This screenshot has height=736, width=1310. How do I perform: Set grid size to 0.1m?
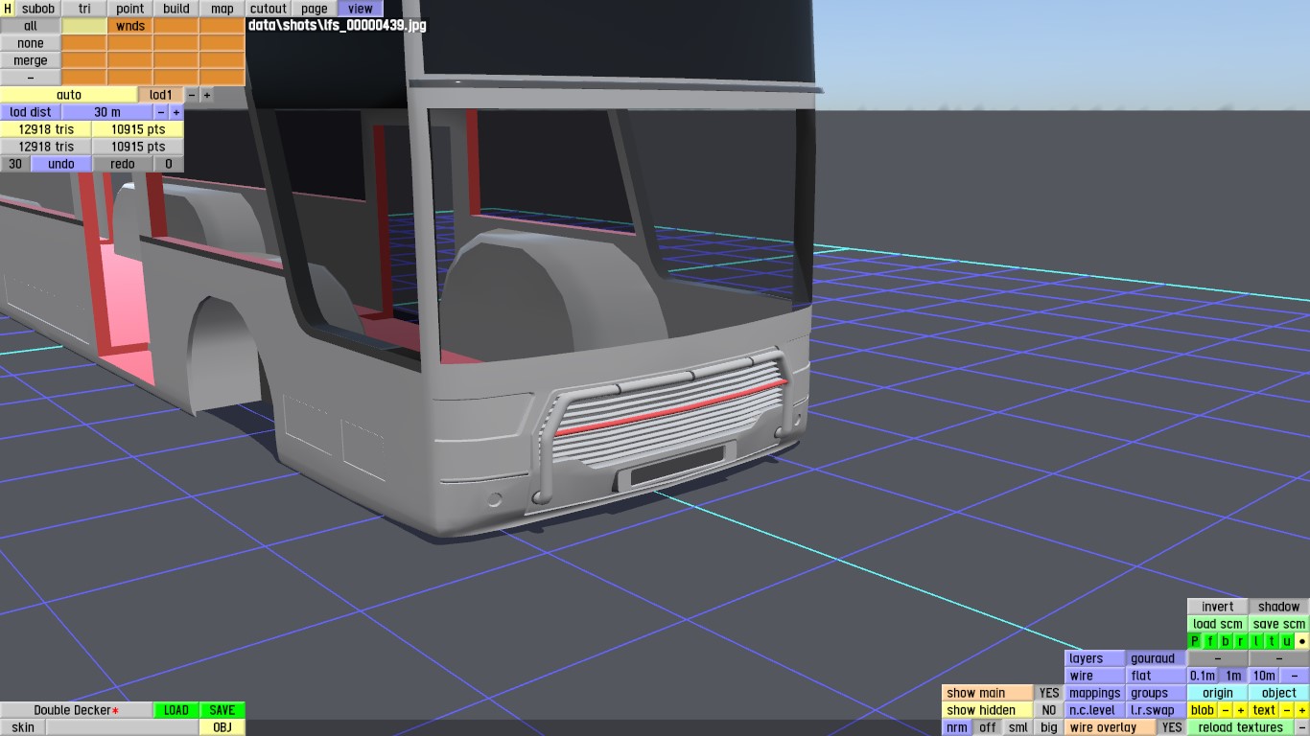coord(1203,676)
